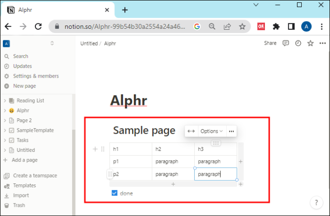Click the Share button
This screenshot has height=216, width=330.
coord(270,43)
